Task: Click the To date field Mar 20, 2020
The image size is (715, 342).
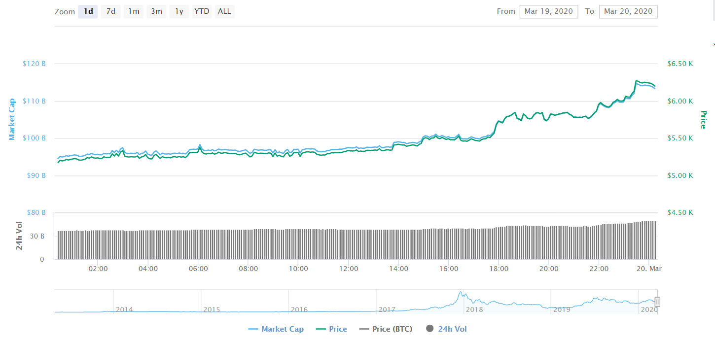Action: pos(628,11)
